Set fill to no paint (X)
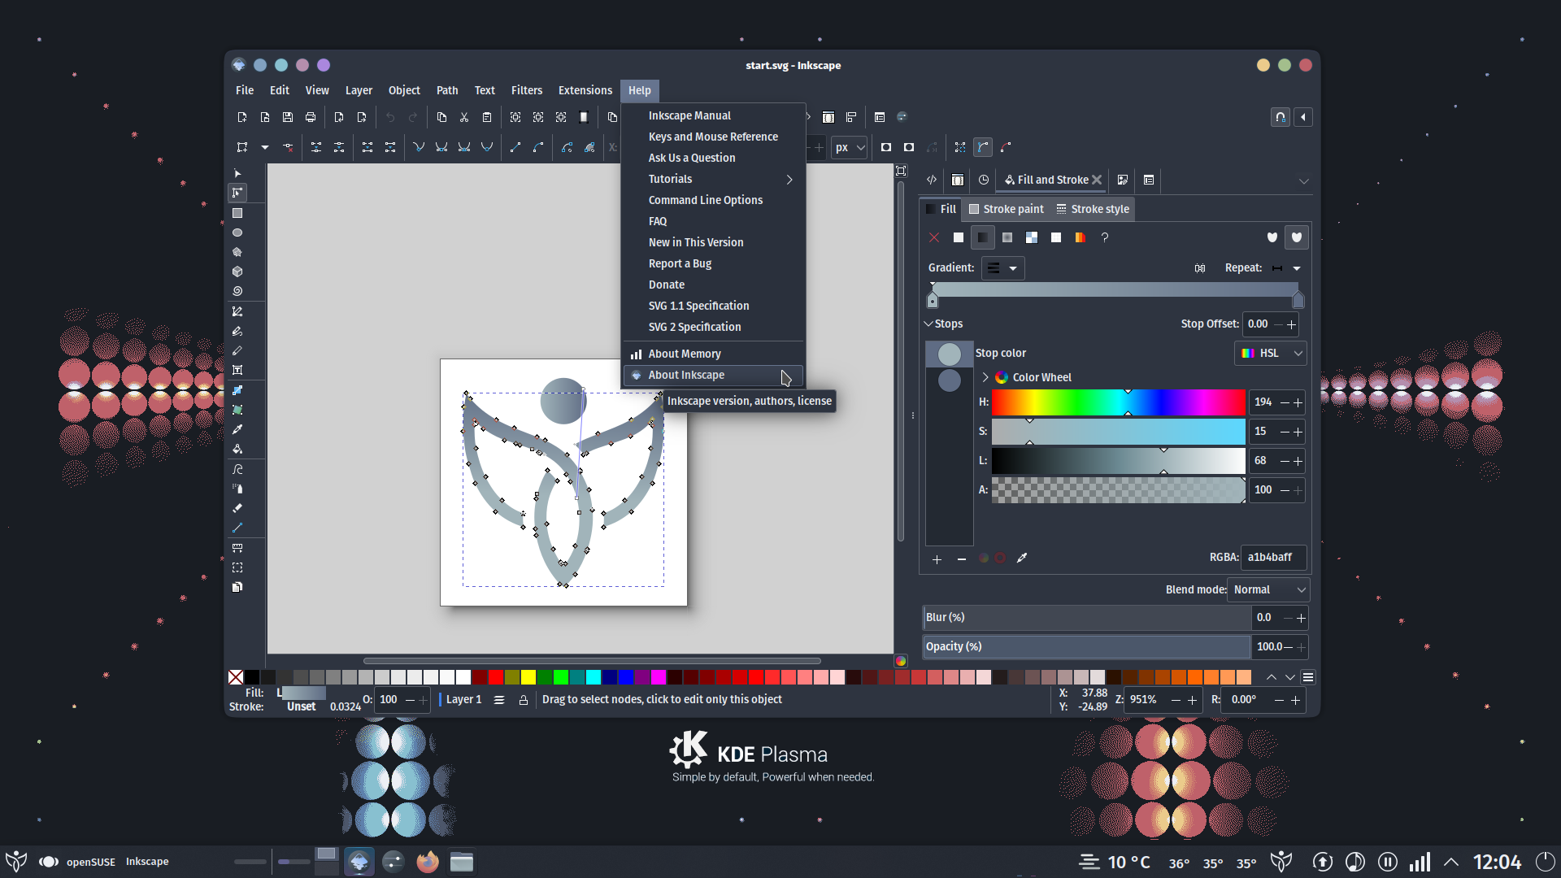Viewport: 1561px width, 878px height. [934, 237]
